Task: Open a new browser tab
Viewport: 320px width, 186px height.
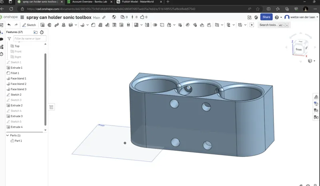Action: pyautogui.click(x=168, y=2)
